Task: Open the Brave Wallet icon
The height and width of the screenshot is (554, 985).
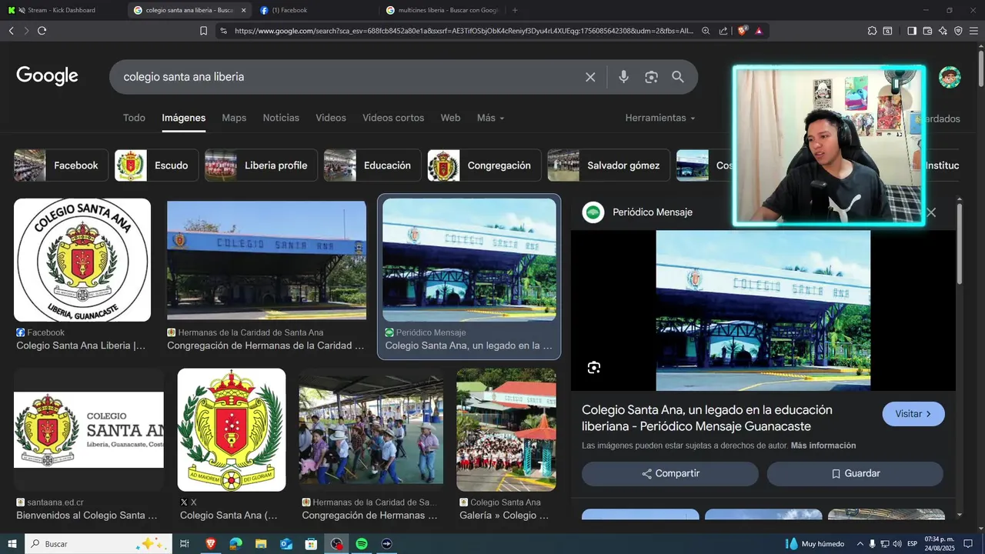Action: coord(927,31)
